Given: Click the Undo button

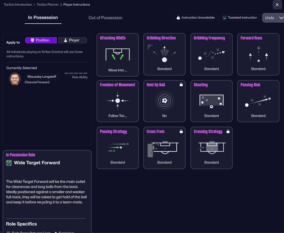Looking at the screenshot, I should tap(270, 18).
